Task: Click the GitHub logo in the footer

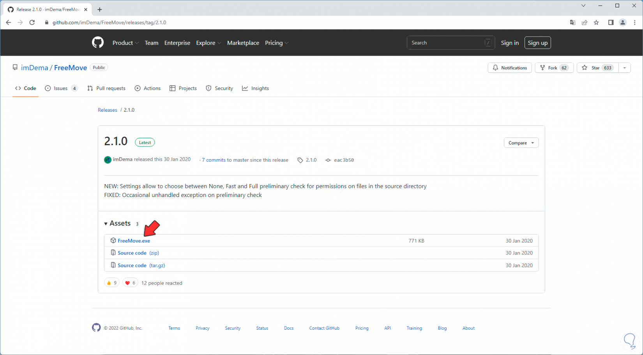Action: point(96,328)
